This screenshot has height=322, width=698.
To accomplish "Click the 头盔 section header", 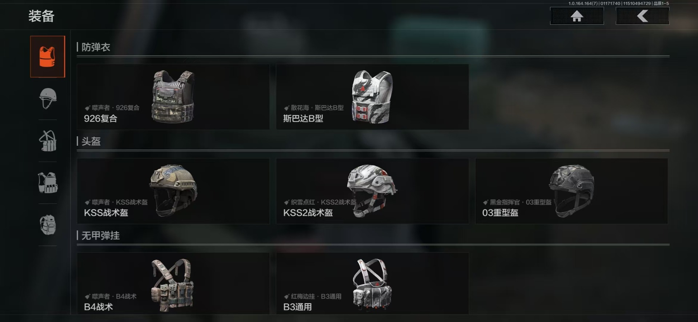I will pyautogui.click(x=91, y=141).
